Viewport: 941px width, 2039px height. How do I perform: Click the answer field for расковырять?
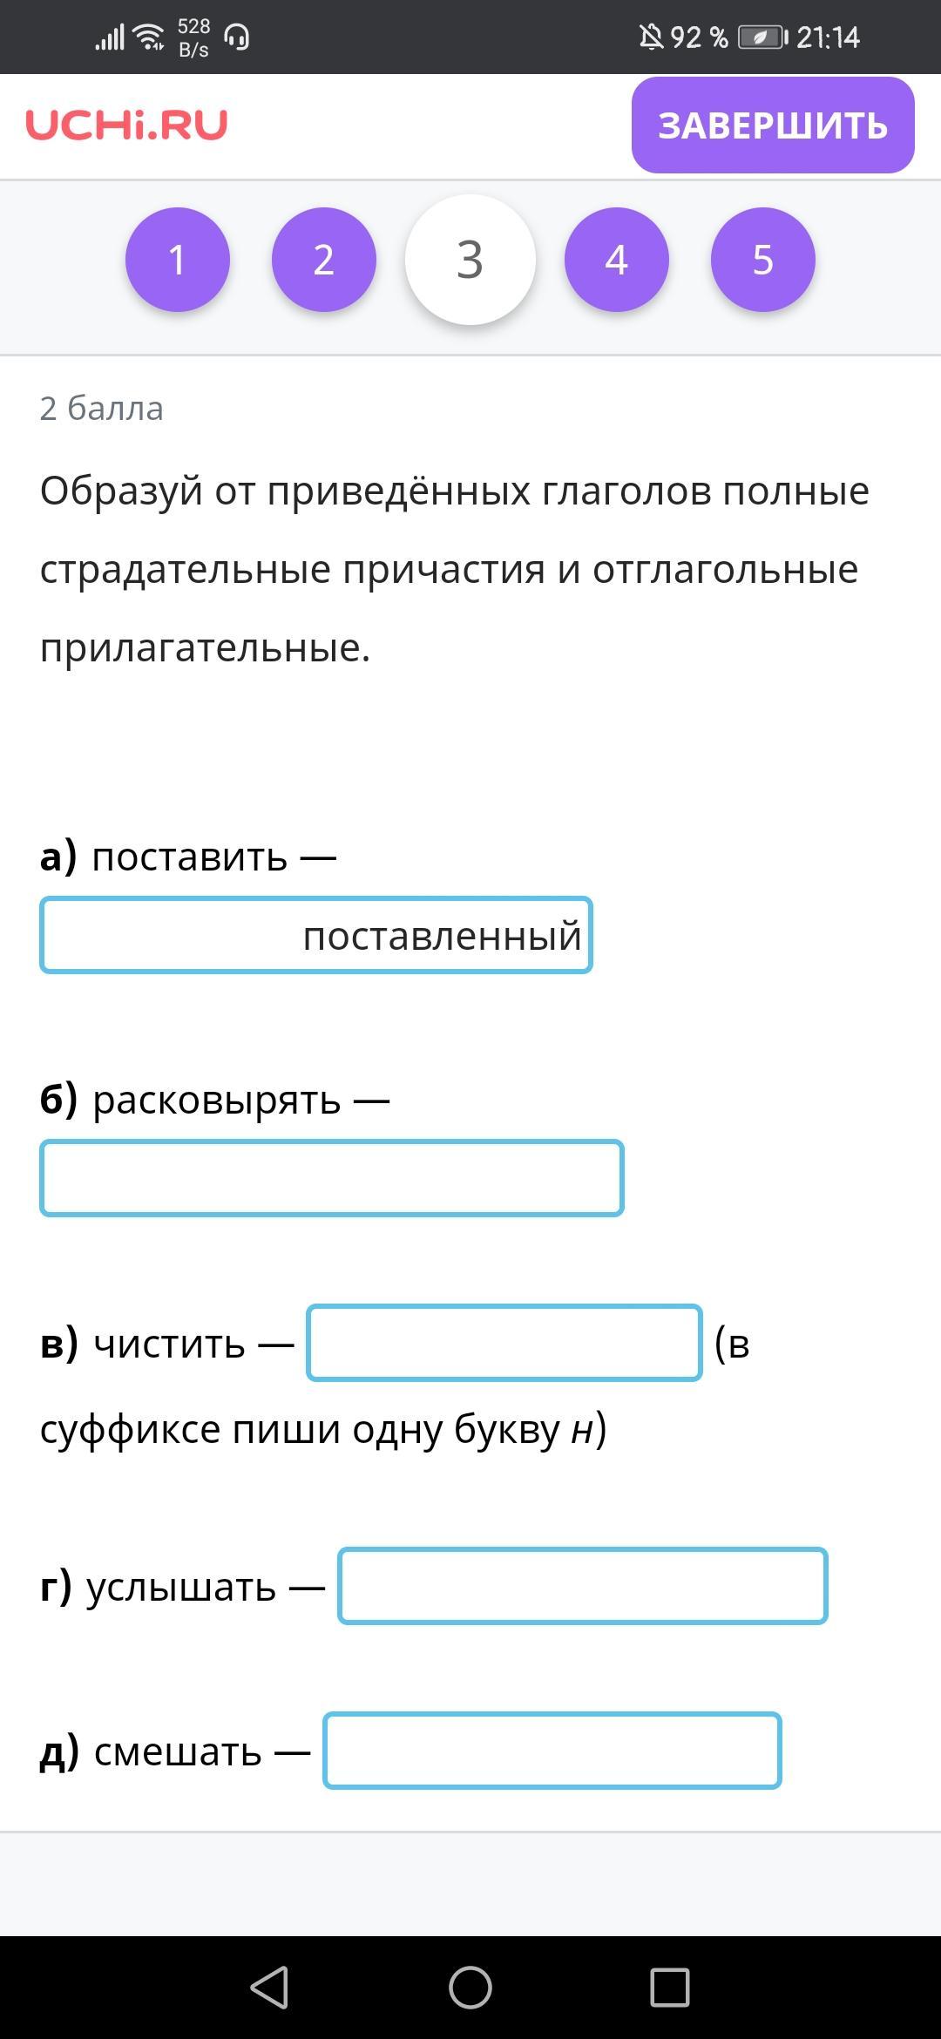click(x=332, y=1178)
